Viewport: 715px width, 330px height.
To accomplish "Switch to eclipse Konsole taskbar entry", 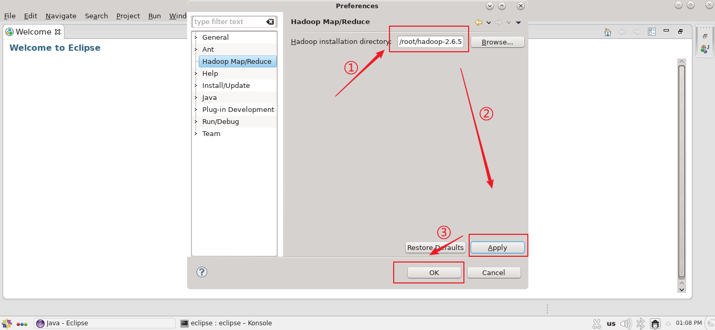I will (226, 323).
